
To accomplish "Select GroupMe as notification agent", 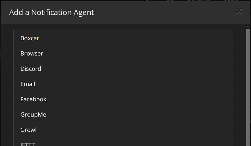I will 123,114.
